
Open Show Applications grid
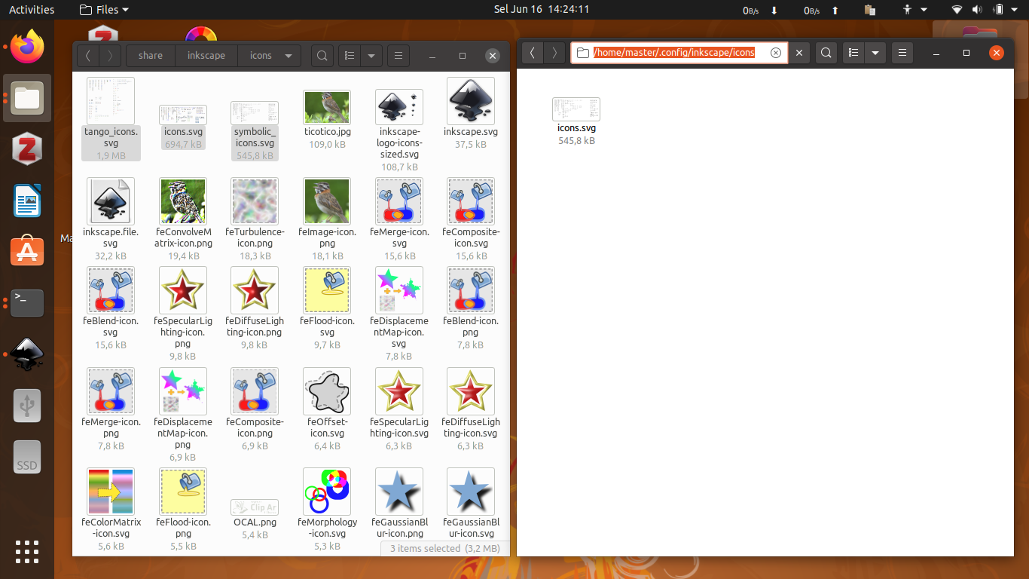pos(26,551)
